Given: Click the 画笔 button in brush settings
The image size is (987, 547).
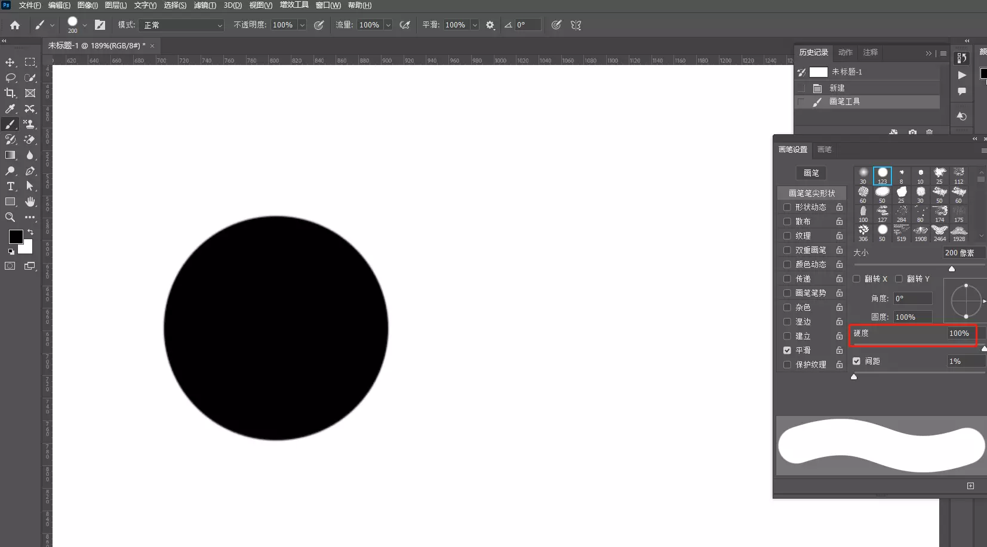Looking at the screenshot, I should pos(811,173).
